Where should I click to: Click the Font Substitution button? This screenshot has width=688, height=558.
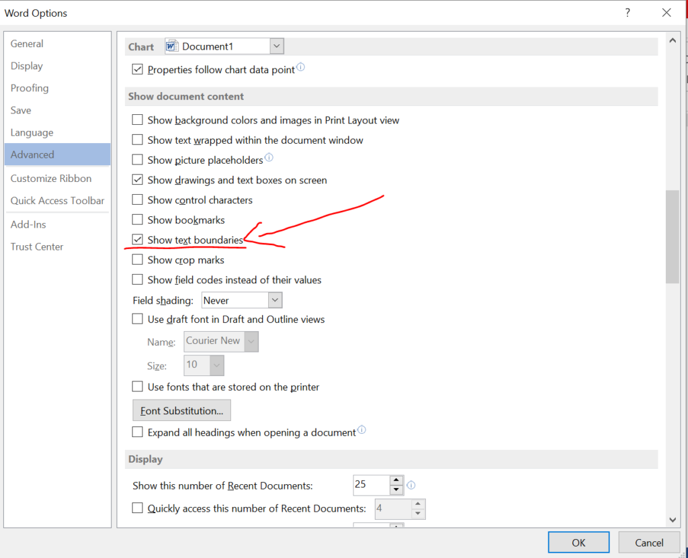point(181,410)
